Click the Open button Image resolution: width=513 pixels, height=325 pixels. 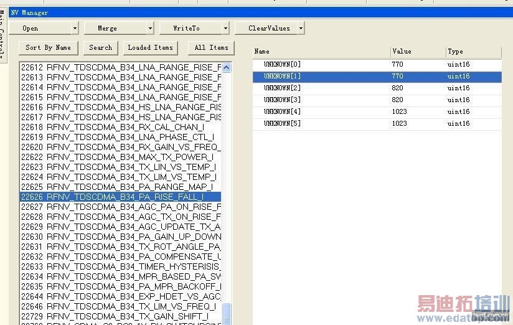[x=40, y=28]
